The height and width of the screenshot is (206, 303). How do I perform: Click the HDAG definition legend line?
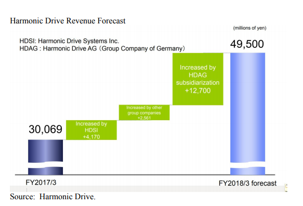click(x=102, y=48)
